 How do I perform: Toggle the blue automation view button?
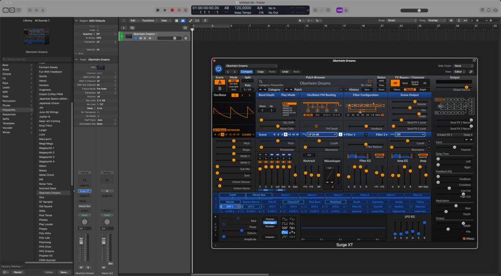click(183, 20)
